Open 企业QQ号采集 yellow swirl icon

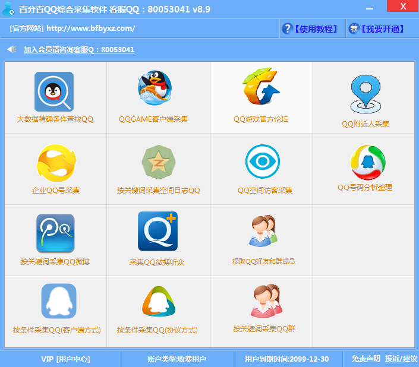tap(55, 162)
